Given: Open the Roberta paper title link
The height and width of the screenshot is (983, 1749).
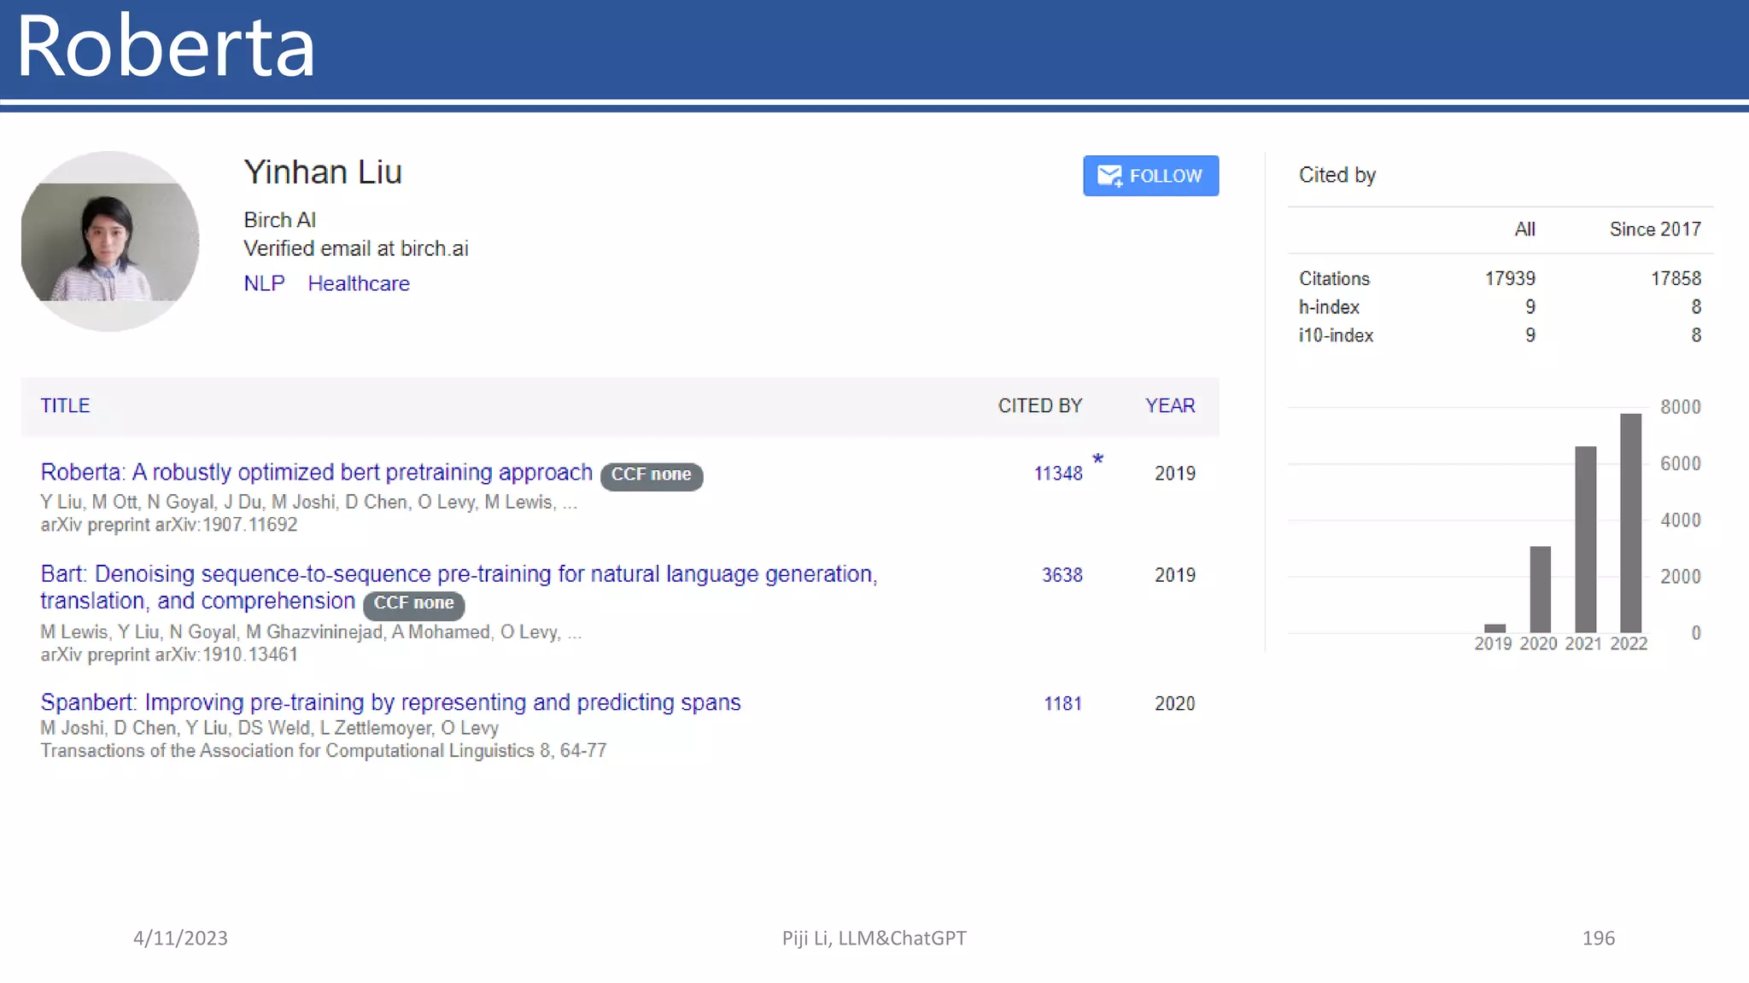Looking at the screenshot, I should coord(316,472).
